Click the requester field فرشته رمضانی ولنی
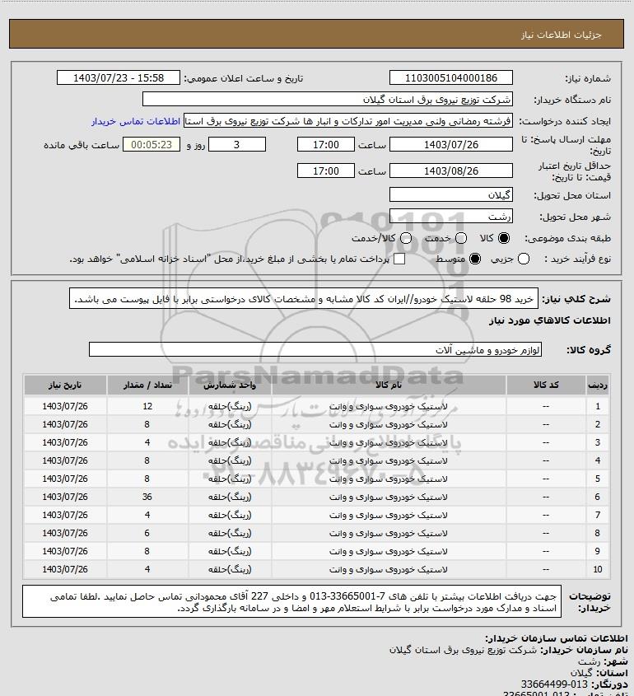Screen dimensions: 634x696 pos(348,121)
